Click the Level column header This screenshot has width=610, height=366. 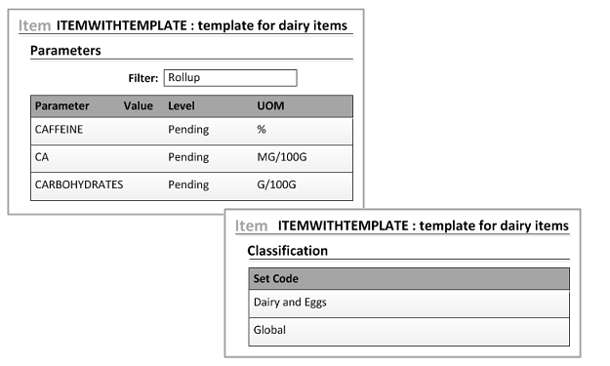pos(182,105)
